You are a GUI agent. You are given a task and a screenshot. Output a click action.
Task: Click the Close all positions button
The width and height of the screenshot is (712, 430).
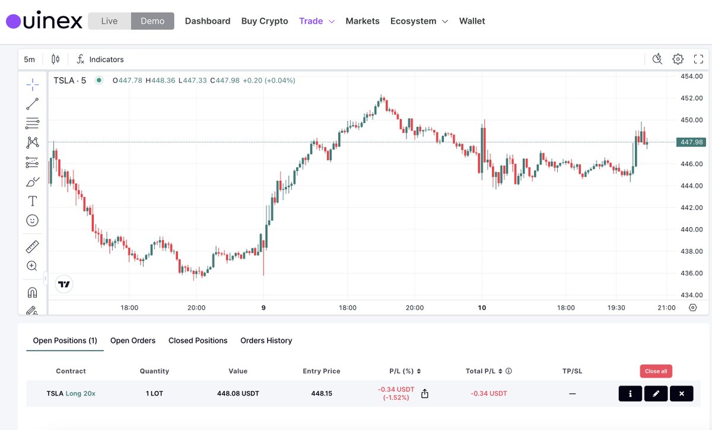click(656, 371)
